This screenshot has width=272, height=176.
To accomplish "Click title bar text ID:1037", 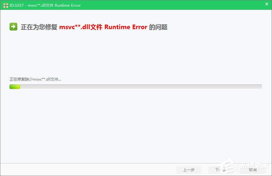I will pyautogui.click(x=16, y=5).
